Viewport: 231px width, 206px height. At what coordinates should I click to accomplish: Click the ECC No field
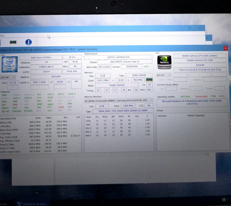(149, 105)
